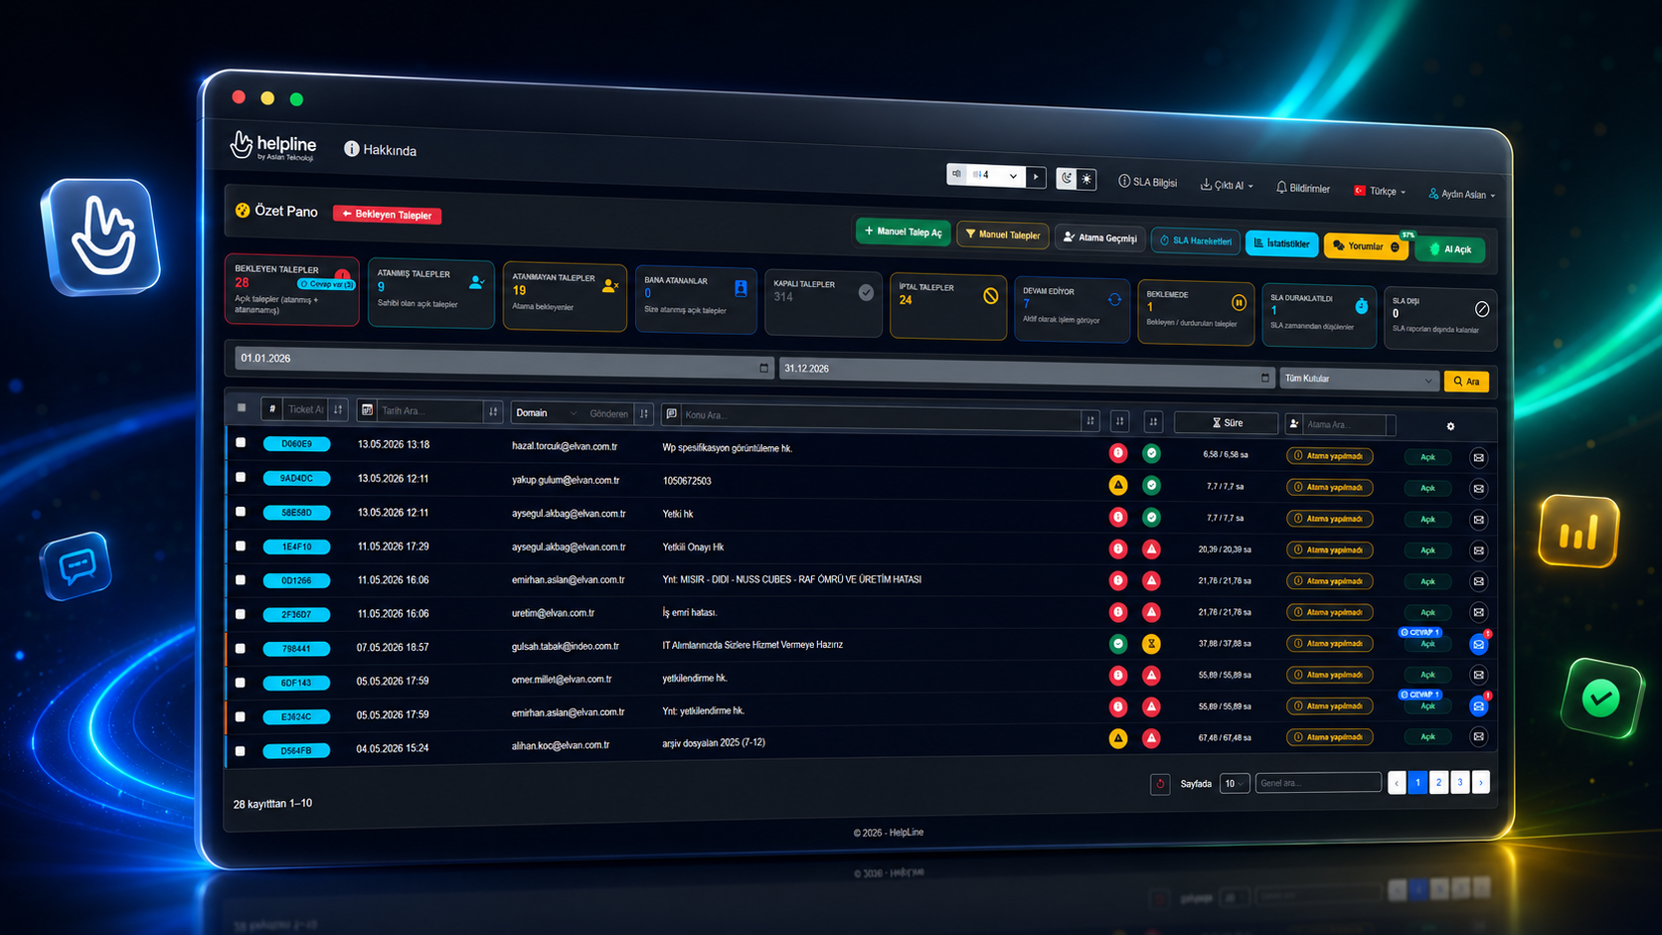Open ticket D060E9 badge
The height and width of the screenshot is (935, 1662).
[x=296, y=443]
